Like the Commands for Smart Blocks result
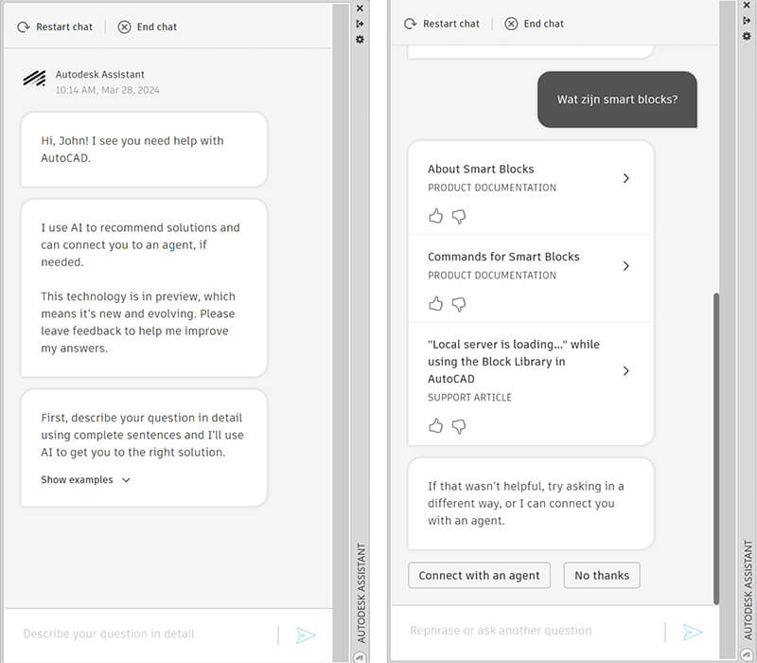Image resolution: width=757 pixels, height=663 pixels. (x=435, y=304)
